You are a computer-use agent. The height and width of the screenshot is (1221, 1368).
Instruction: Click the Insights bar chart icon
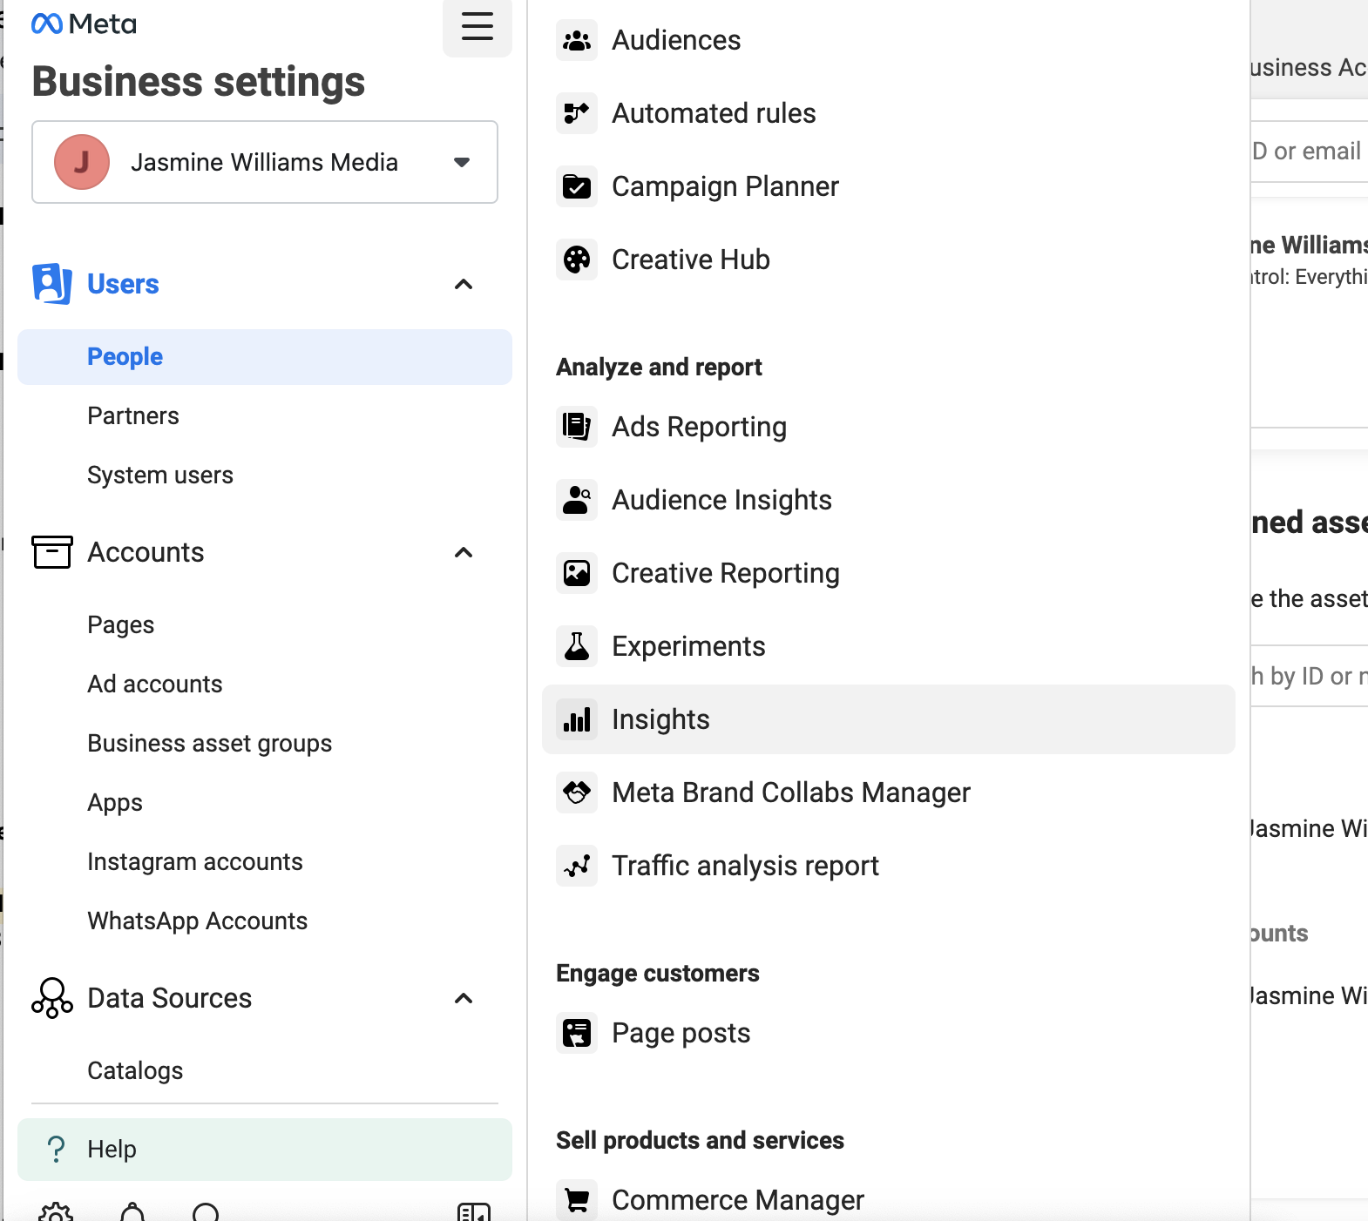pyautogui.click(x=577, y=719)
